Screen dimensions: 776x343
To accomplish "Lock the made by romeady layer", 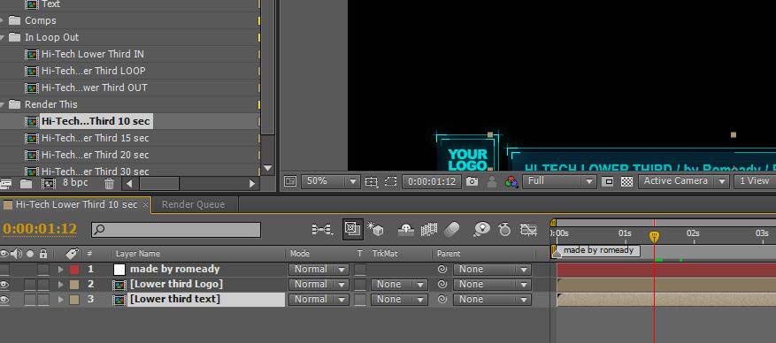I will [x=44, y=270].
